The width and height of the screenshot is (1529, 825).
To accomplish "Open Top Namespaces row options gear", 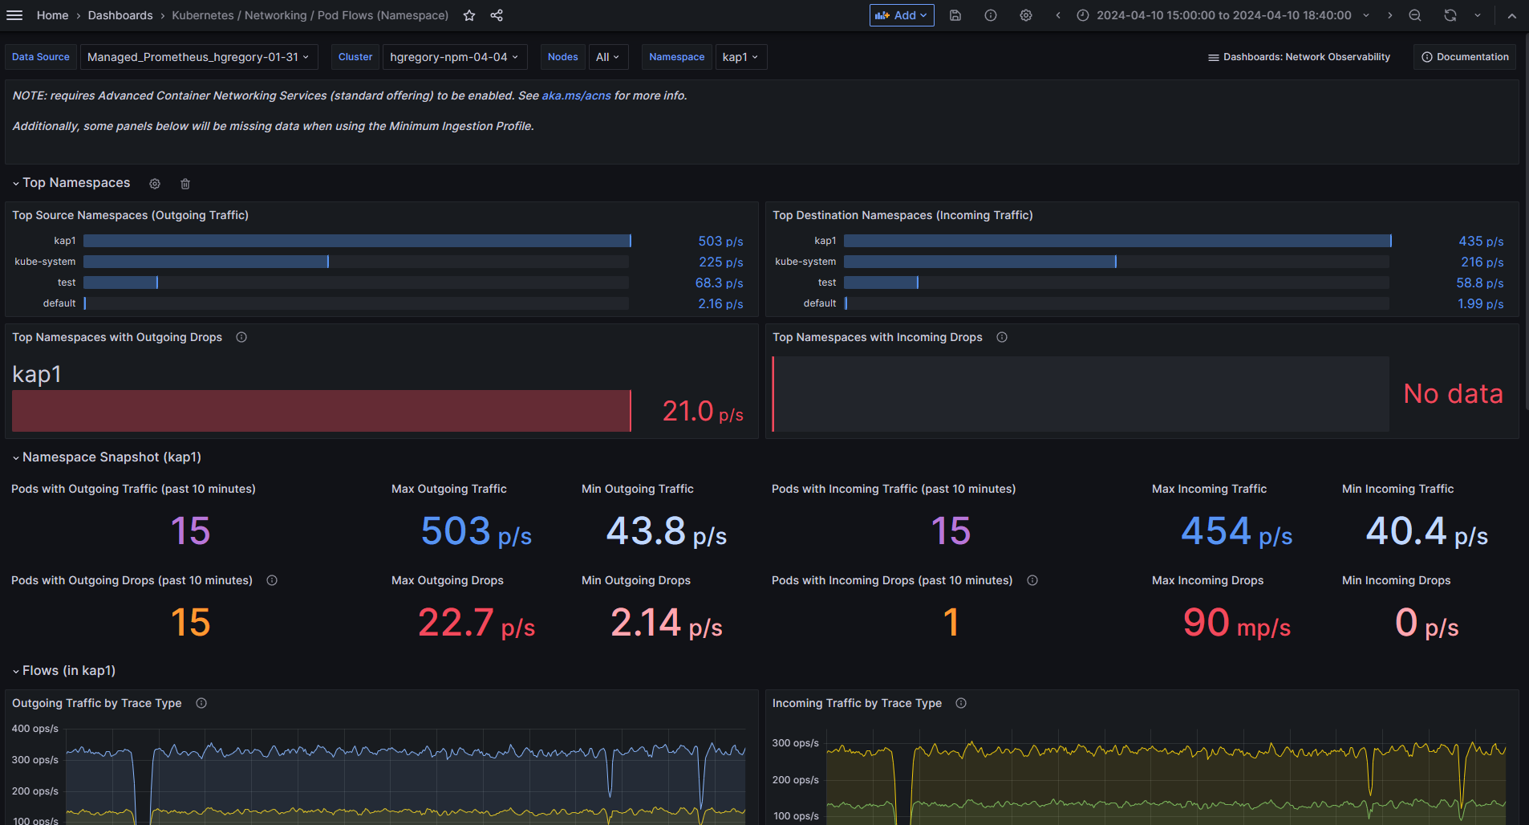I will [155, 184].
